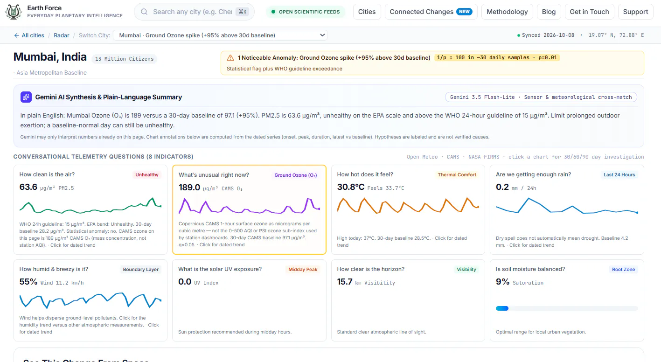Open the humidity and wind trend chart

click(x=90, y=301)
